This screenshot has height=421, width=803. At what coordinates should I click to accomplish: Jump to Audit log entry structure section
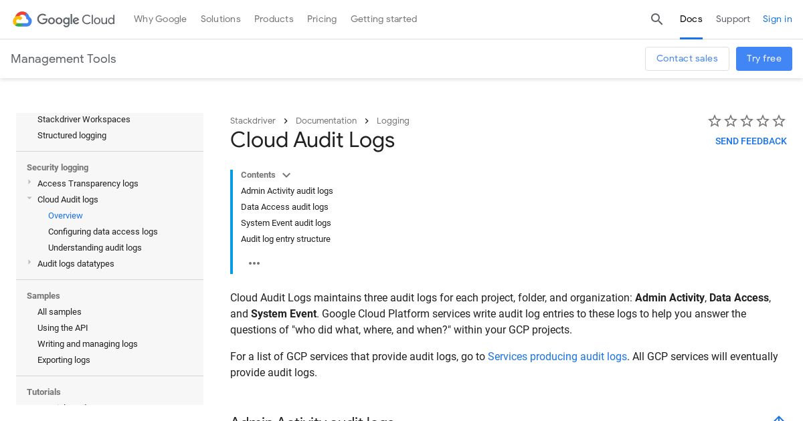tap(286, 239)
